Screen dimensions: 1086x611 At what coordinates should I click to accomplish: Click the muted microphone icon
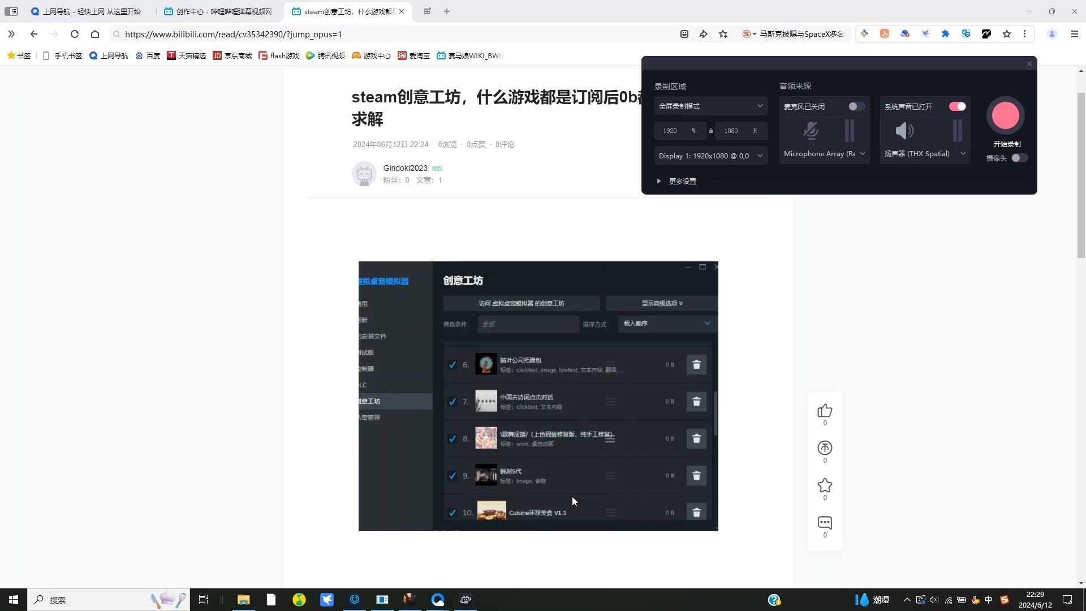coord(811,131)
